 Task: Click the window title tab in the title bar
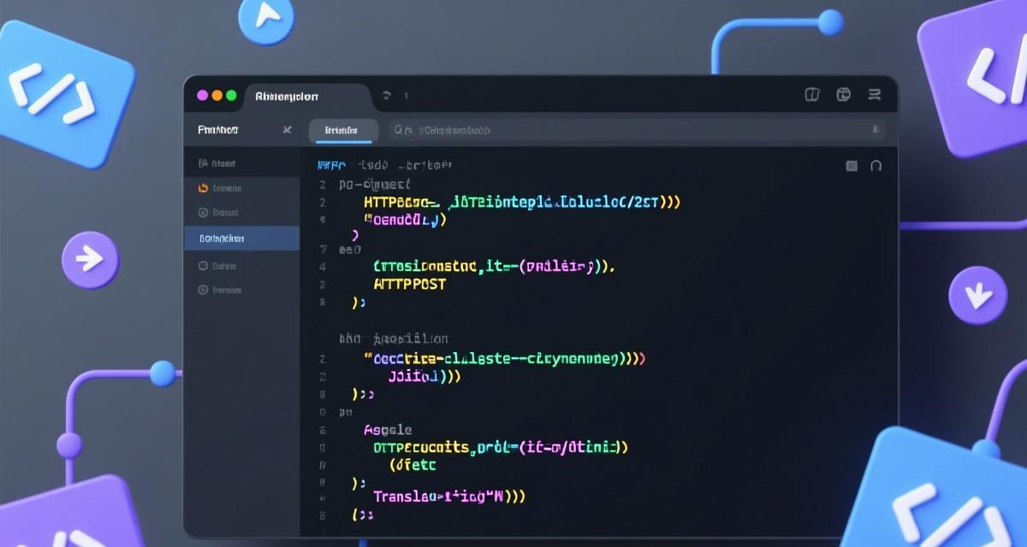307,97
